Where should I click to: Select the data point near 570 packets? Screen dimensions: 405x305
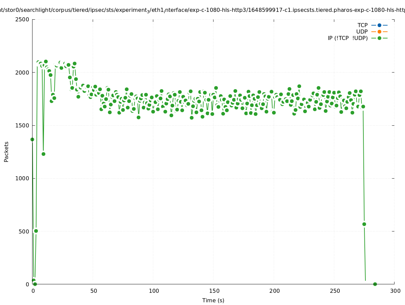point(364,224)
